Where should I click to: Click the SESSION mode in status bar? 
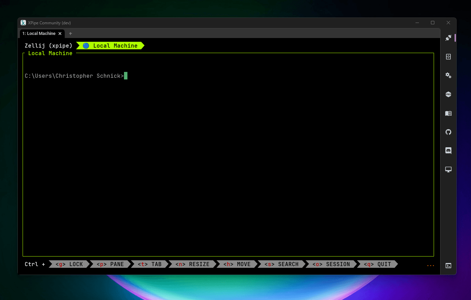pos(331,264)
